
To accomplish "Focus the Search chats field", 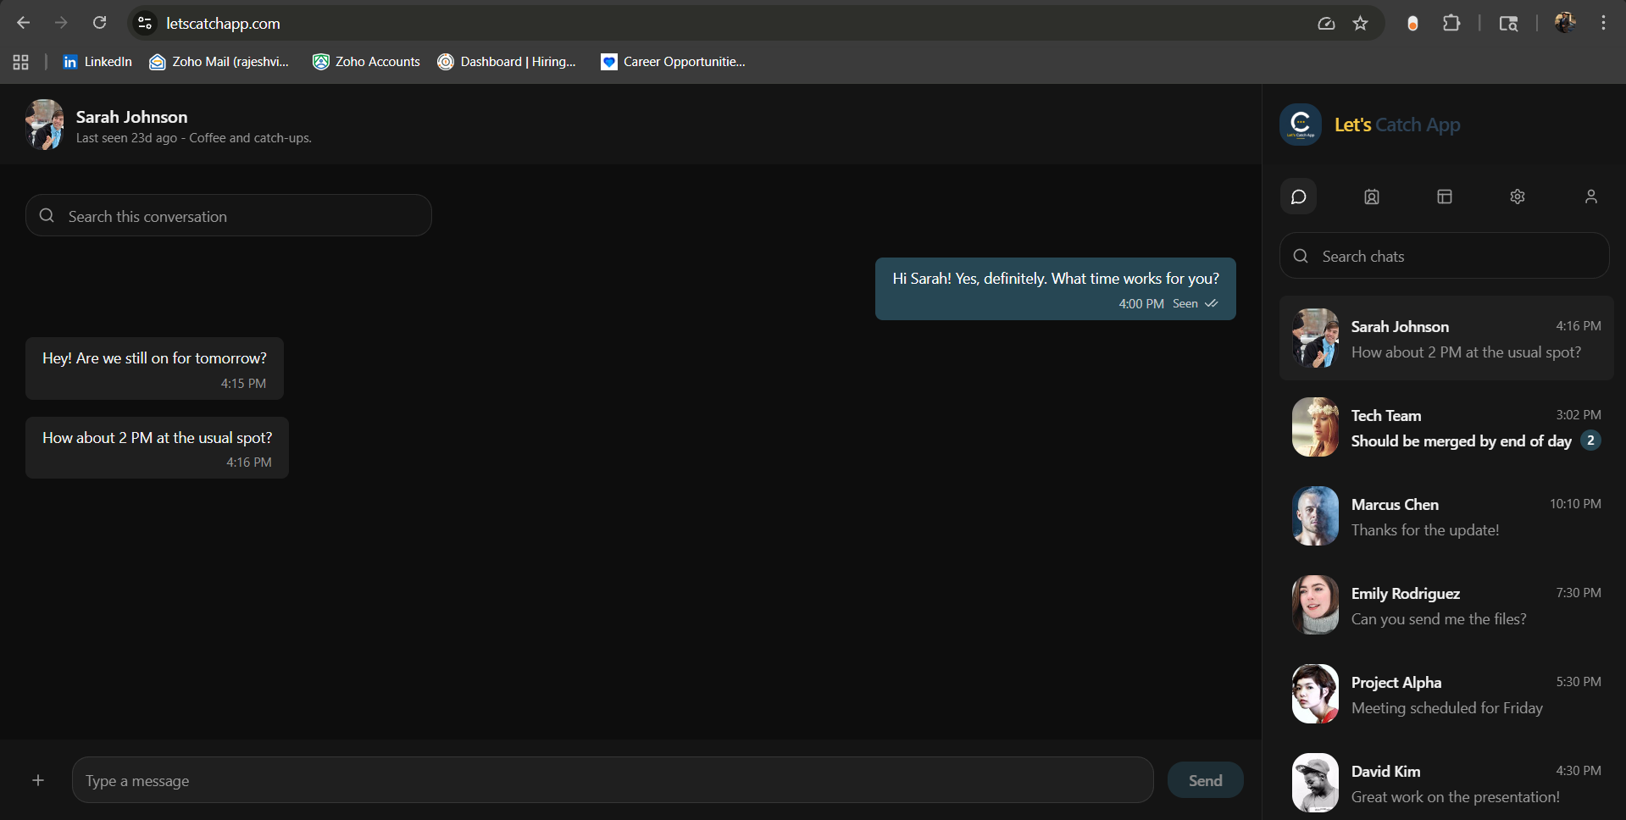I will 1444,256.
